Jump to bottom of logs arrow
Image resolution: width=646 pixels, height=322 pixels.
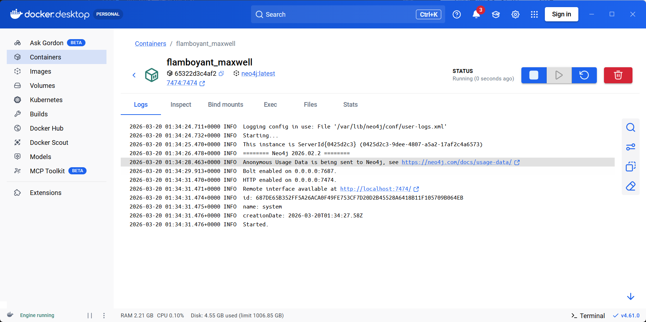tap(631, 296)
